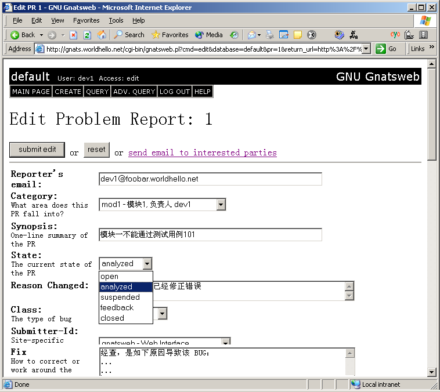The width and height of the screenshot is (440, 392).
Task: Stop page loading with the red X icon
Action: (73, 35)
